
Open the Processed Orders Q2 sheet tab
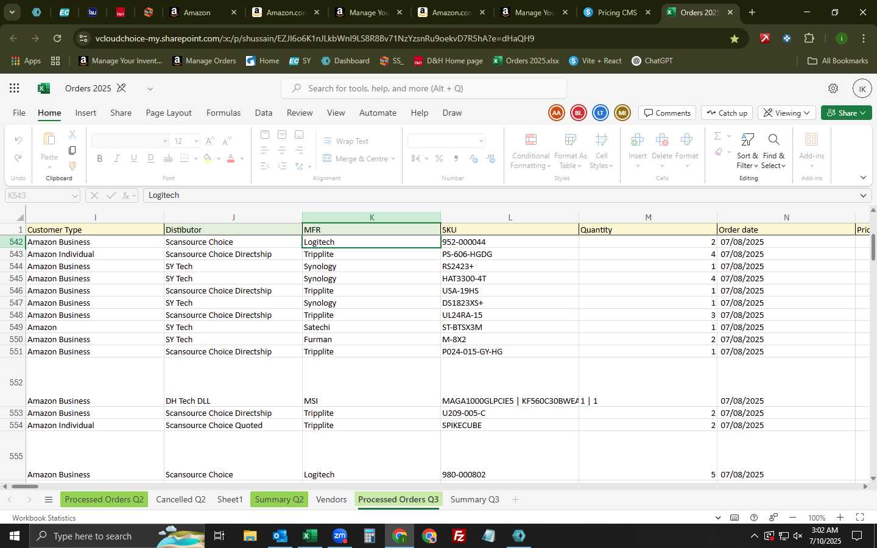click(x=104, y=499)
